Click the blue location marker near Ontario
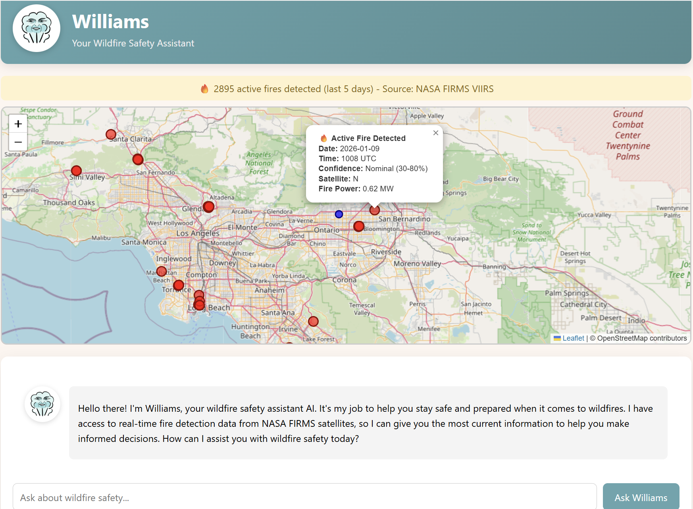Screen dimensions: 693x509 339,214
